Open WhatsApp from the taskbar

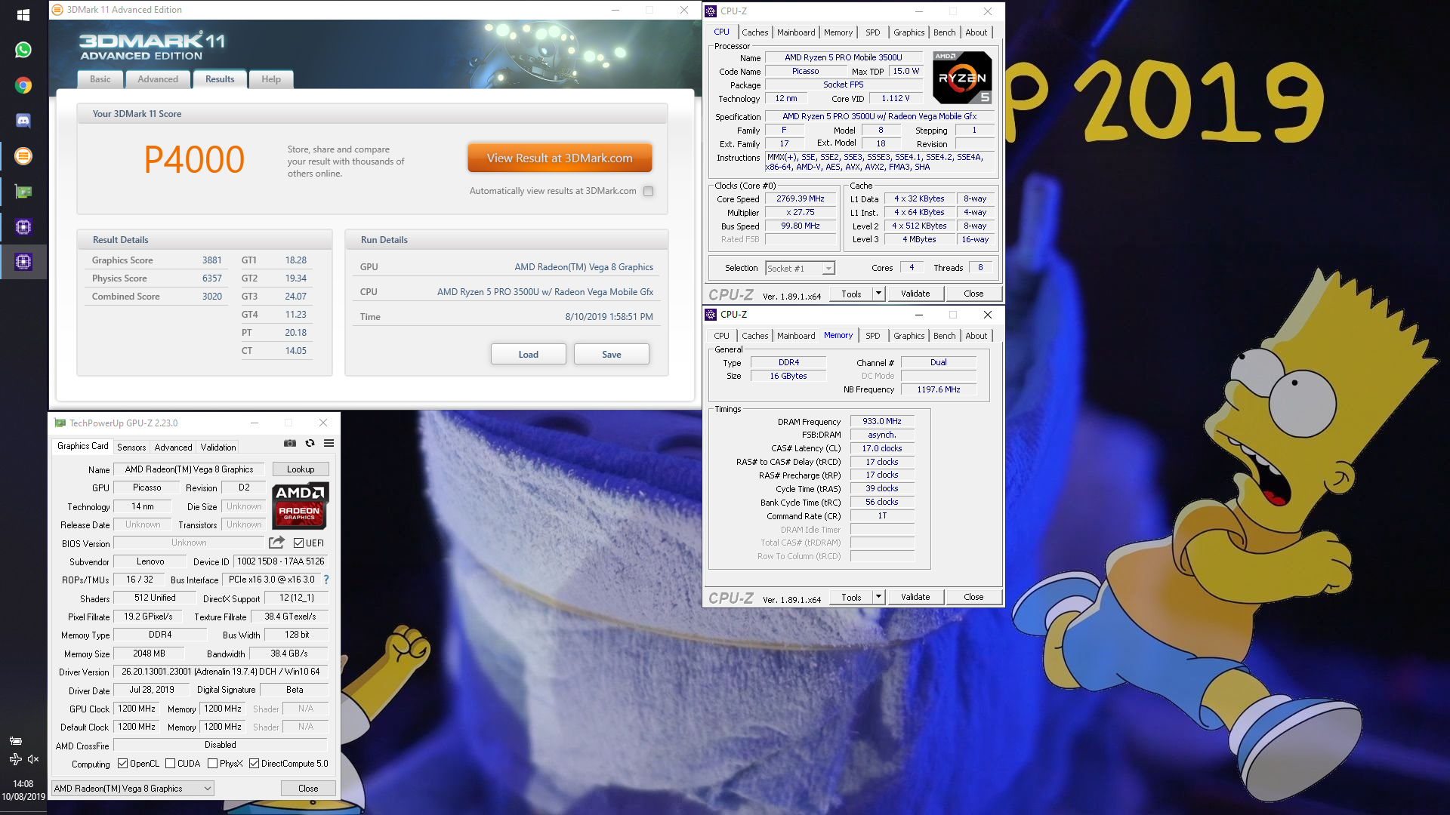point(23,50)
